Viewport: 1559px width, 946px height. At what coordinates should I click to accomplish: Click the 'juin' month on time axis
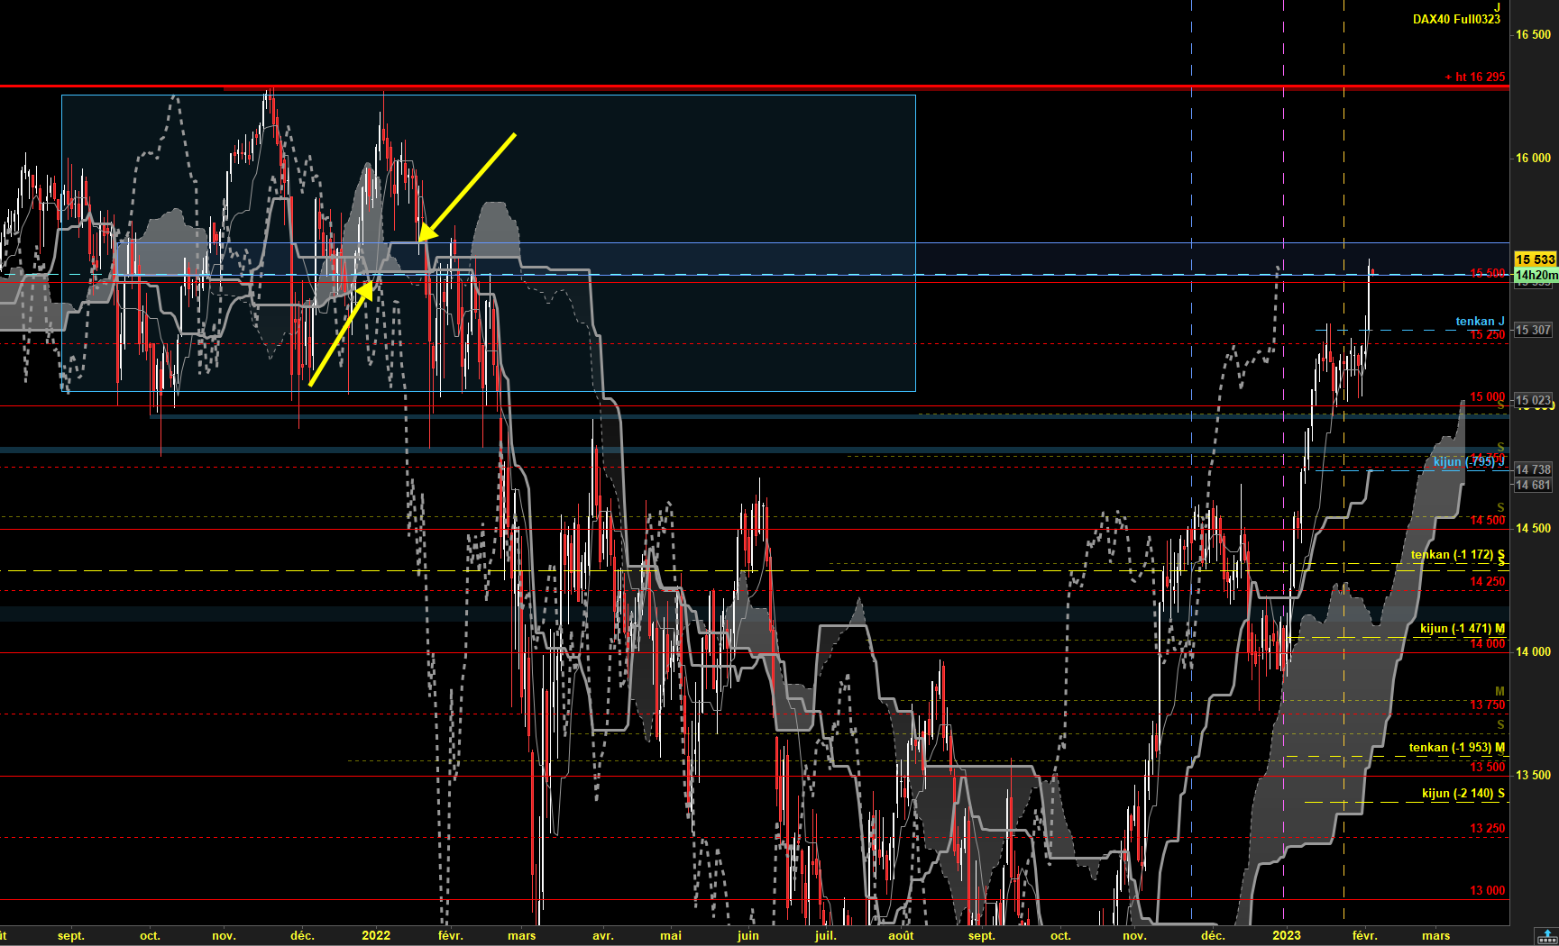tap(748, 935)
